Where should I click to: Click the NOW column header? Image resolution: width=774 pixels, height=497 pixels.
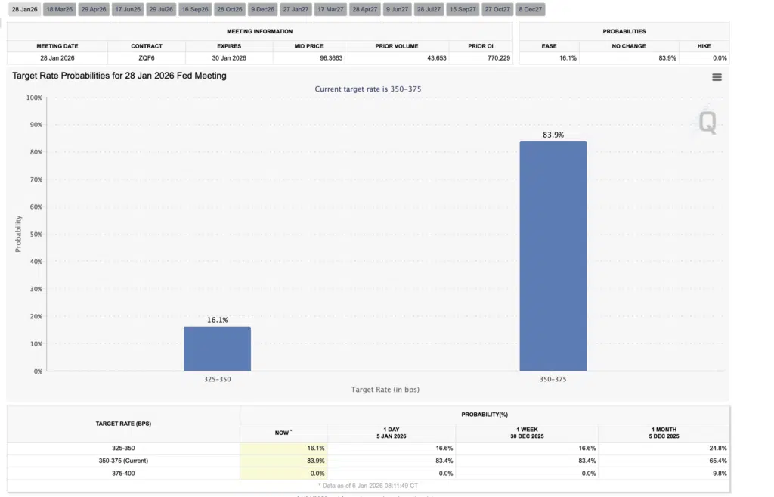[283, 433]
